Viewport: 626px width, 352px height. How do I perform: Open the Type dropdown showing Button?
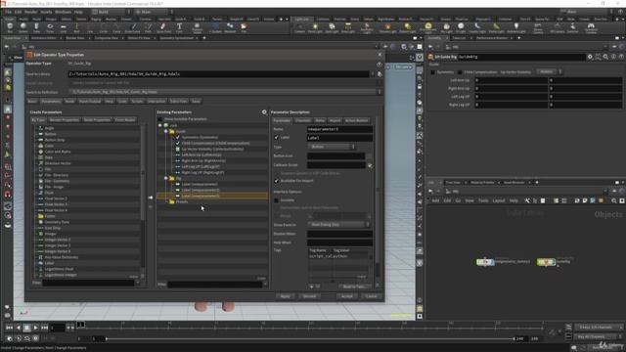tap(331, 147)
